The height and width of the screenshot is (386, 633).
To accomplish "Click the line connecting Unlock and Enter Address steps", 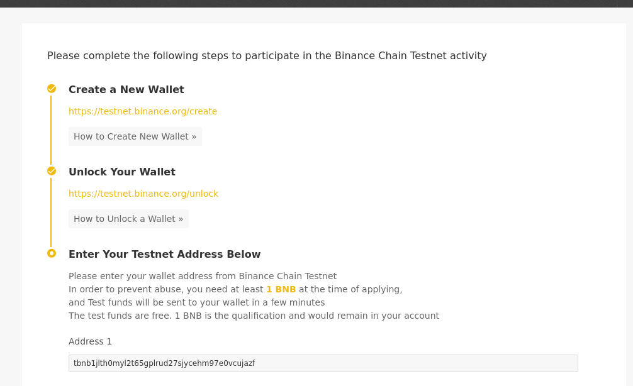I will (51, 212).
